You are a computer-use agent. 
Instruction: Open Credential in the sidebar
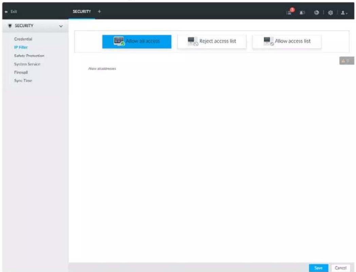tap(23, 39)
